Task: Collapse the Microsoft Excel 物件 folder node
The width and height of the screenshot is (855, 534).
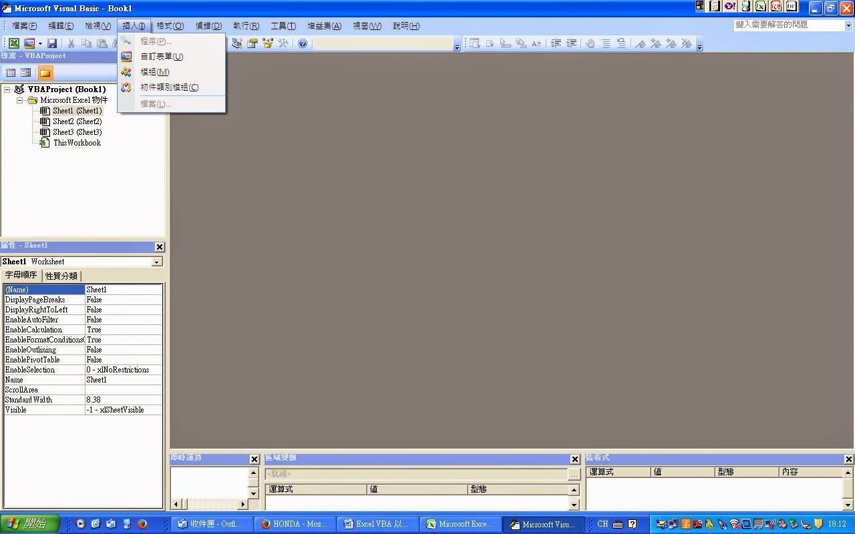Action: click(19, 100)
